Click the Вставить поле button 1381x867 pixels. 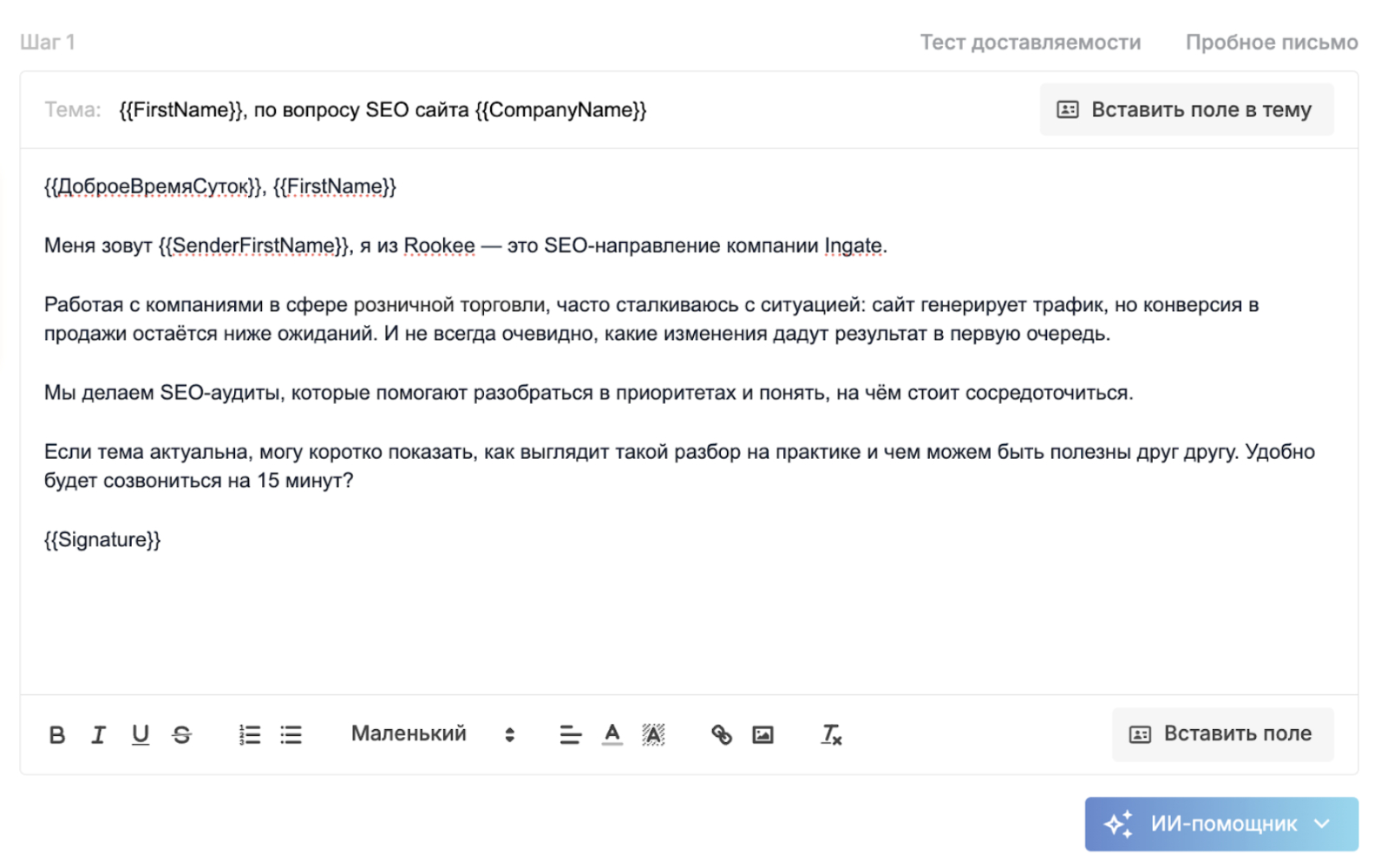pos(1222,733)
